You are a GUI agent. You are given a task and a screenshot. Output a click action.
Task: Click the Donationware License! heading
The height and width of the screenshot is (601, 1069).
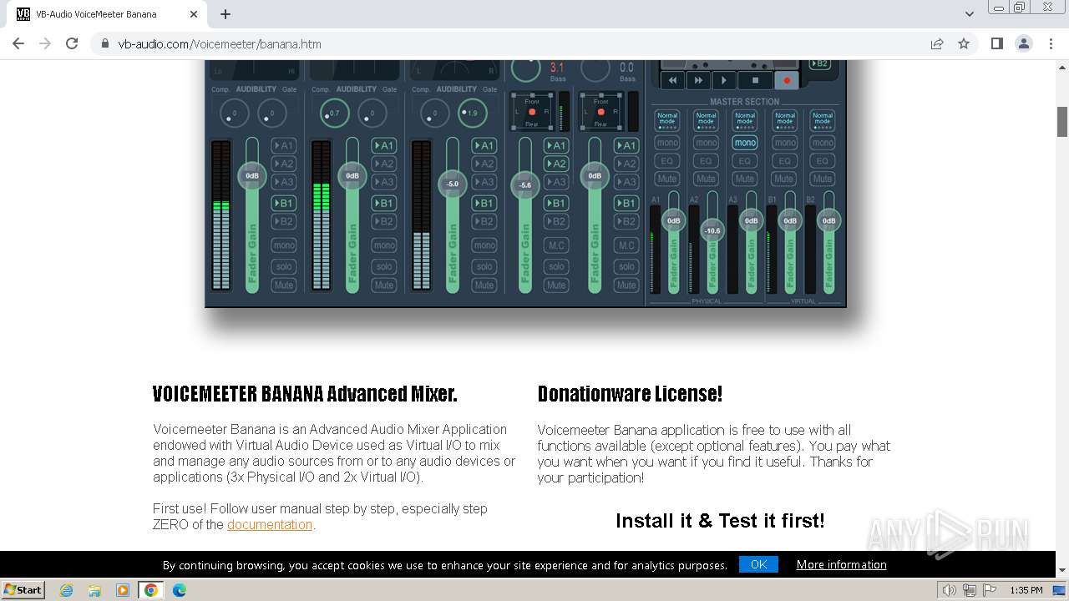click(x=630, y=393)
